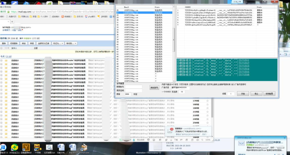Open the 联盟 bookmark folder
This screenshot has width=290, height=155.
[33, 17]
